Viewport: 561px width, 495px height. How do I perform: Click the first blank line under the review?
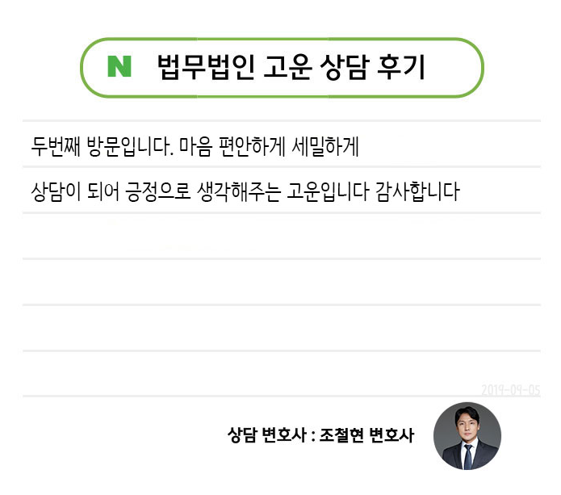[x=281, y=237]
